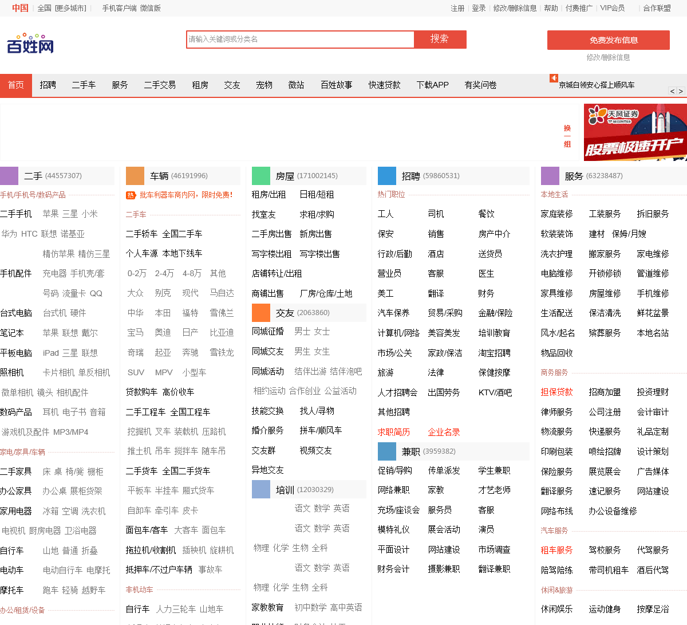
Task: Click 换一组 to refresh the banner
Action: point(567,136)
